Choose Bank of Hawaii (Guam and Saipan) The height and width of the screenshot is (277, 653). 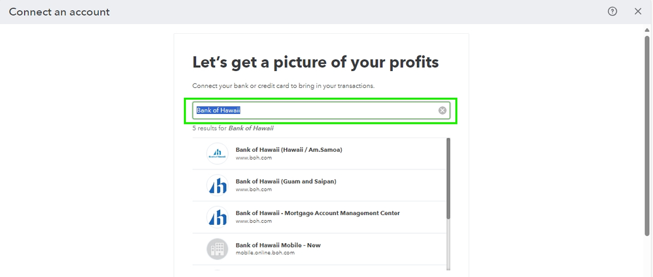pyautogui.click(x=286, y=181)
